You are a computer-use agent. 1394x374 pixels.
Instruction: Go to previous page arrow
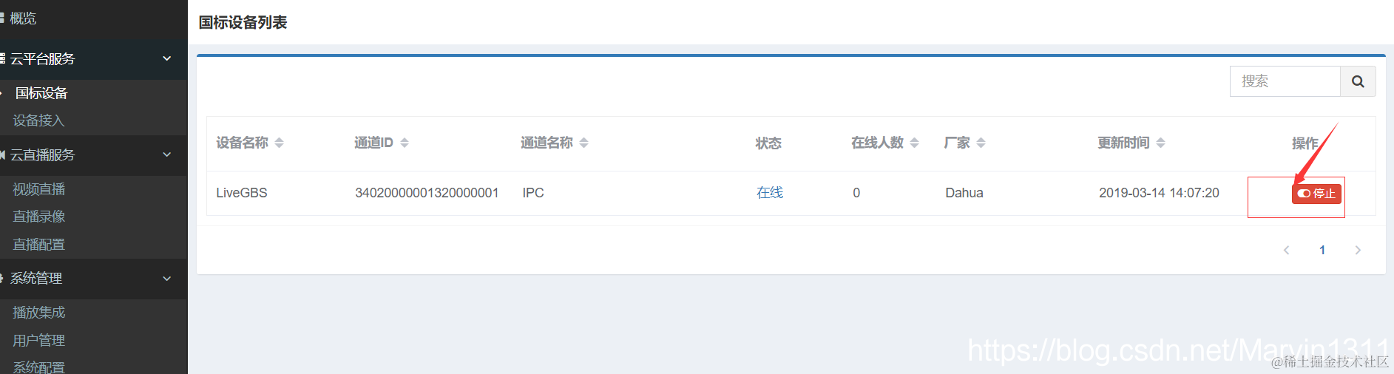[x=1287, y=250]
